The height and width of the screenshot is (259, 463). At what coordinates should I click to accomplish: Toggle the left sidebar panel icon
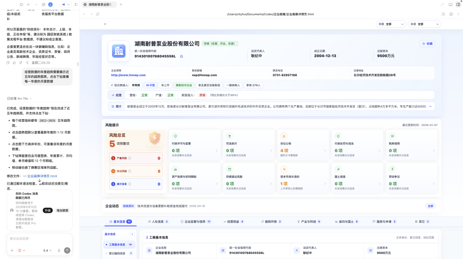pos(22,5)
